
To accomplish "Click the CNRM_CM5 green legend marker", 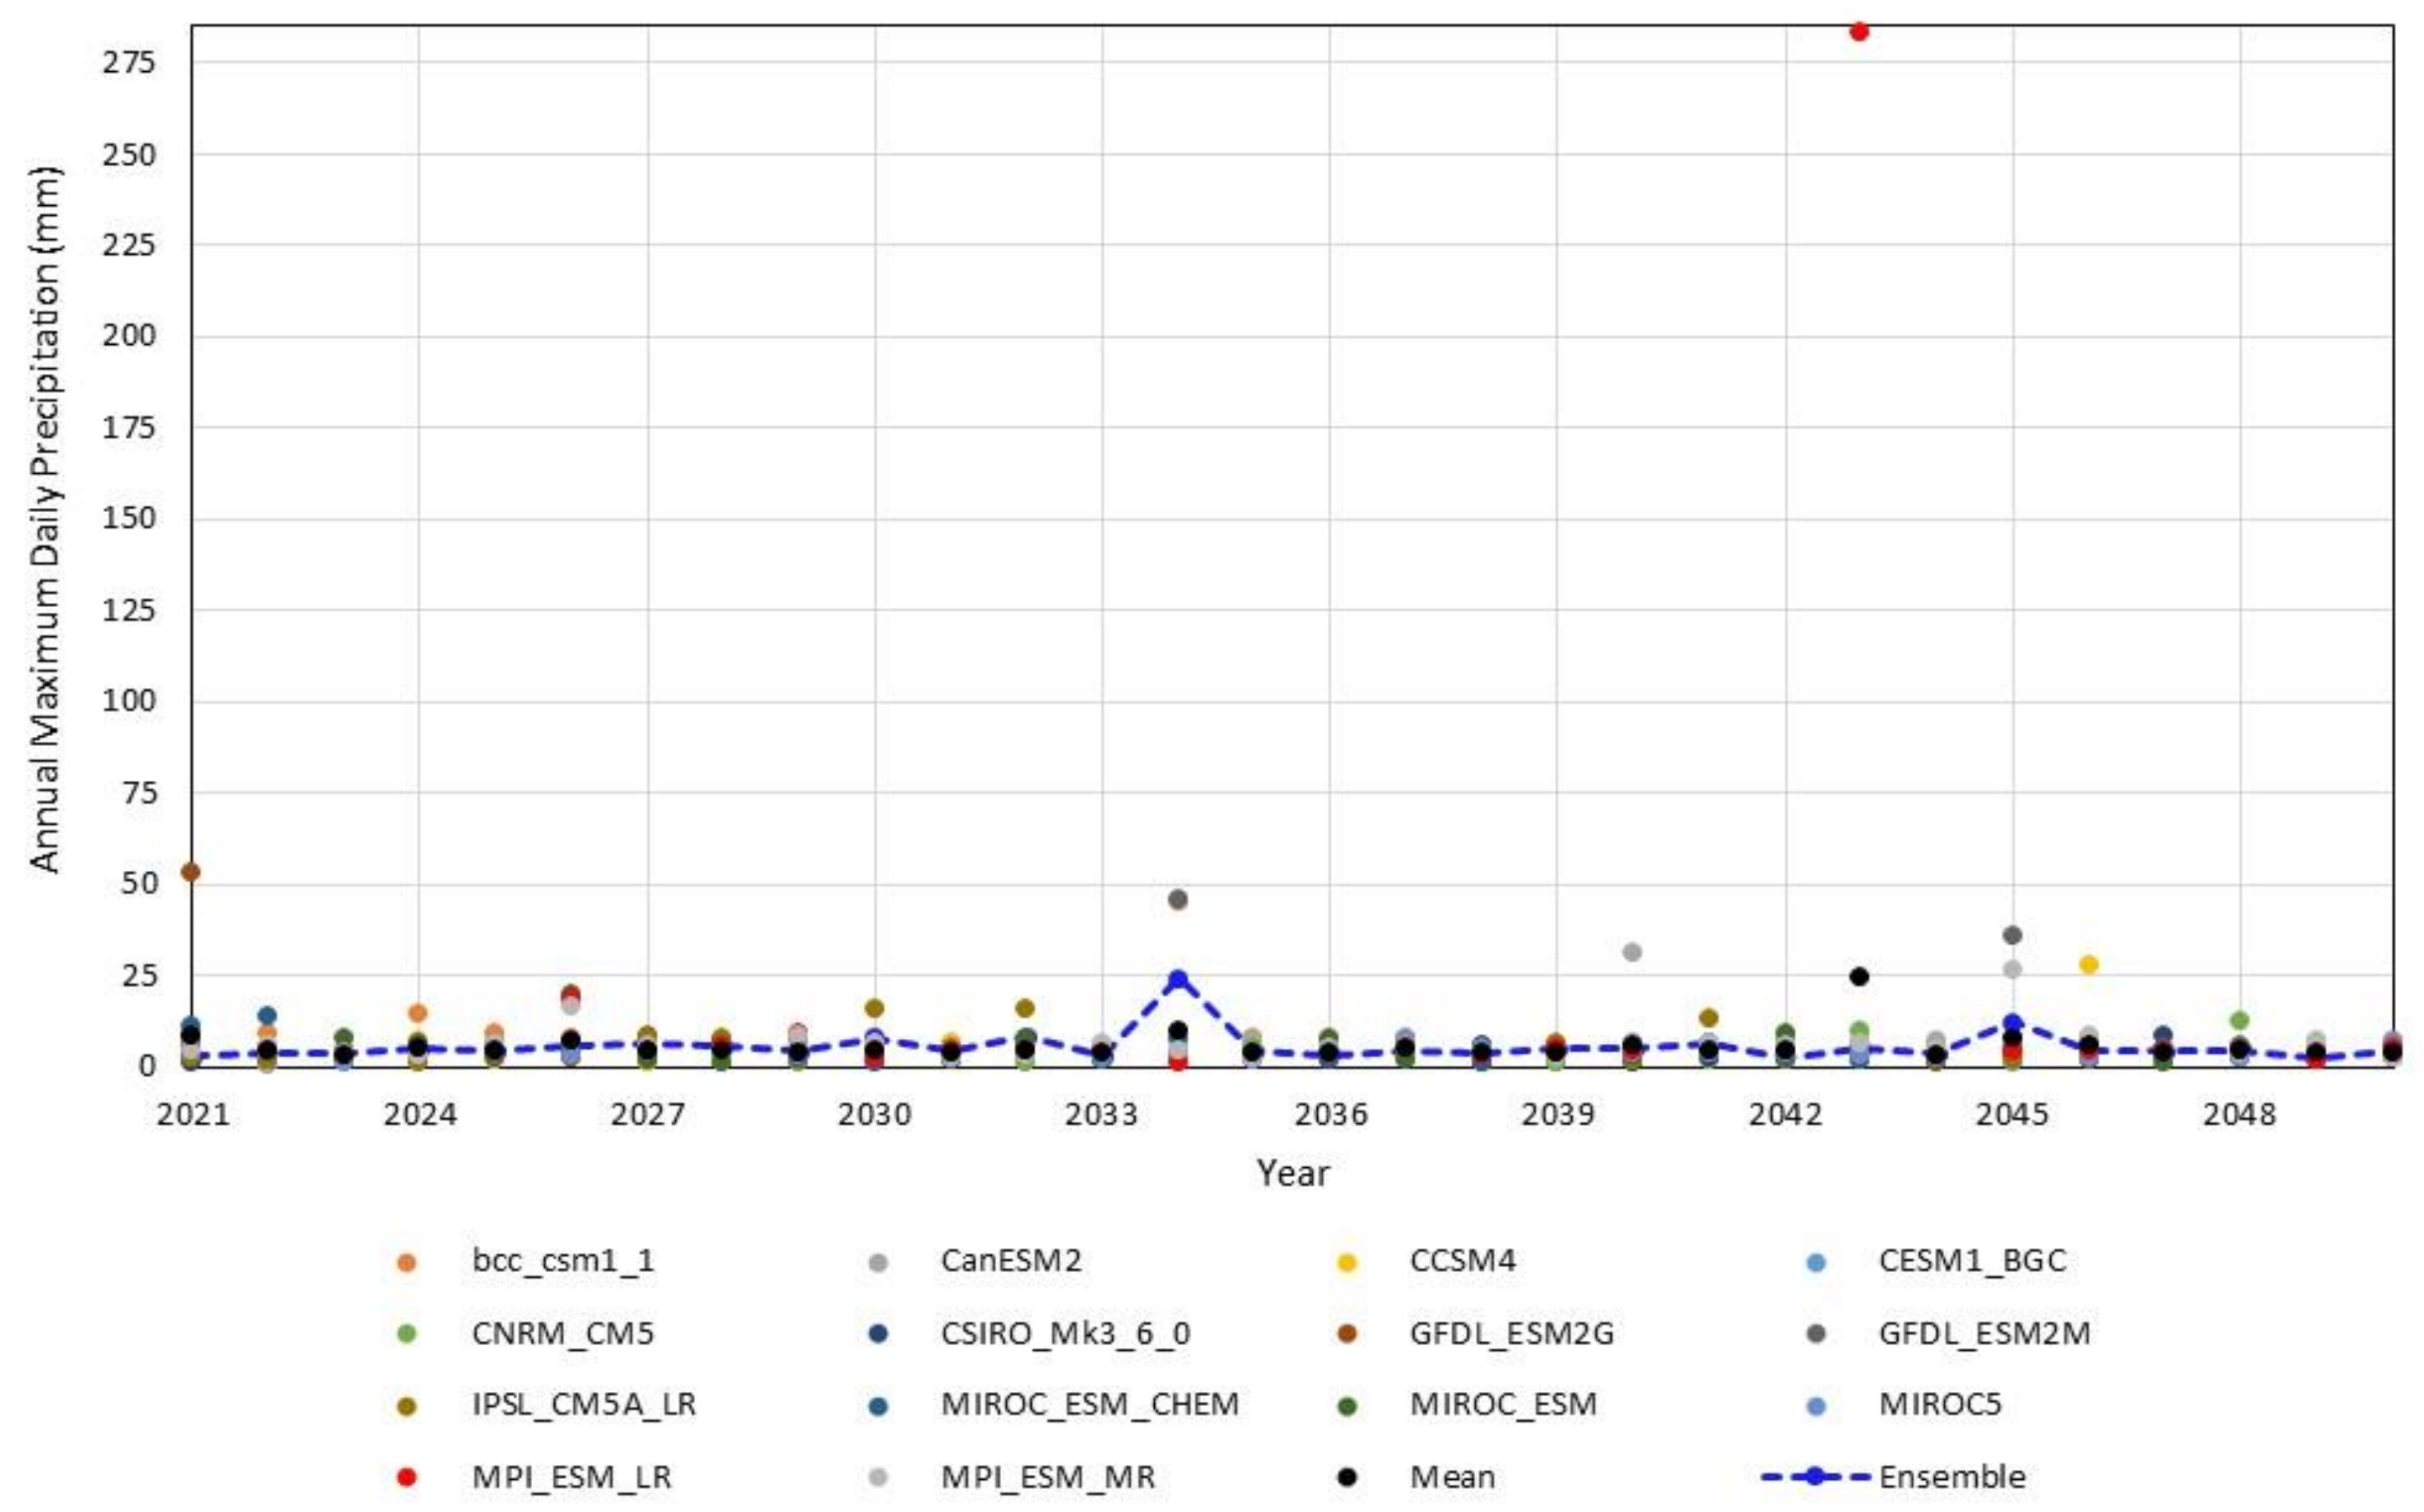I will (406, 1334).
